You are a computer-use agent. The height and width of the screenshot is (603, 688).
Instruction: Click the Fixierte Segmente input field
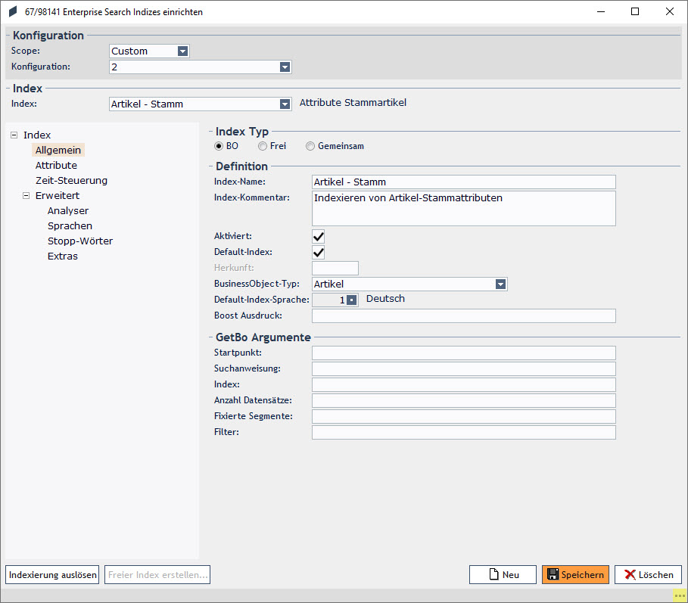tap(464, 416)
